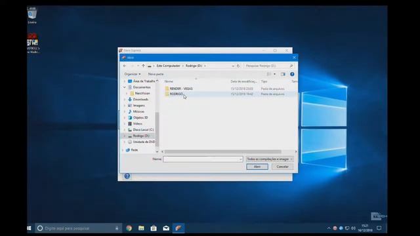This screenshot has width=420, height=236.
Task: Open the Organizar menu
Action: pos(133,74)
